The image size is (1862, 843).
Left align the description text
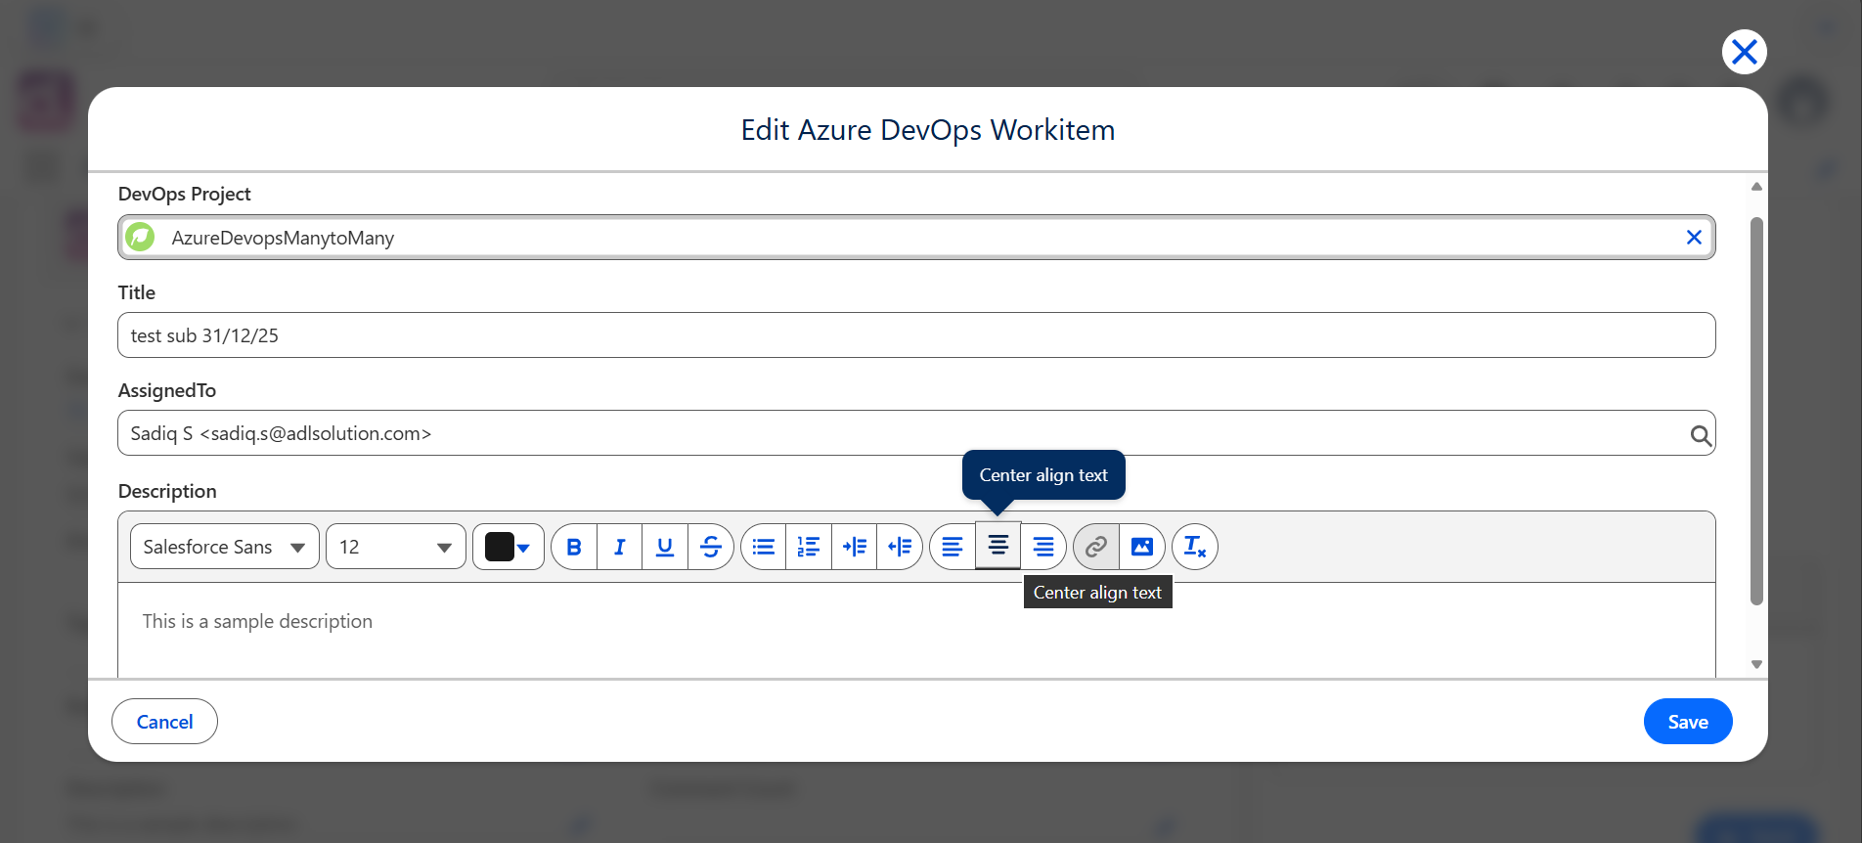click(953, 547)
